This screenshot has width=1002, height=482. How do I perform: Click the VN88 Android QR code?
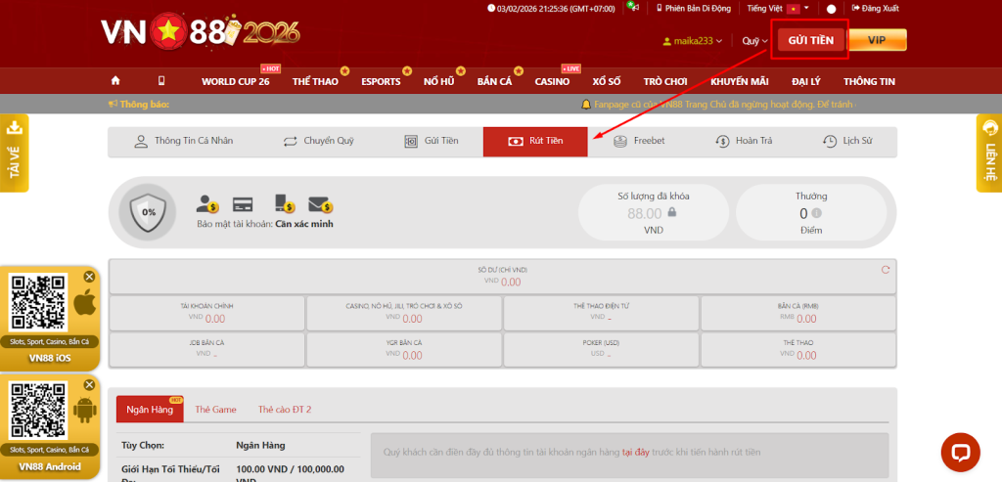click(x=39, y=411)
